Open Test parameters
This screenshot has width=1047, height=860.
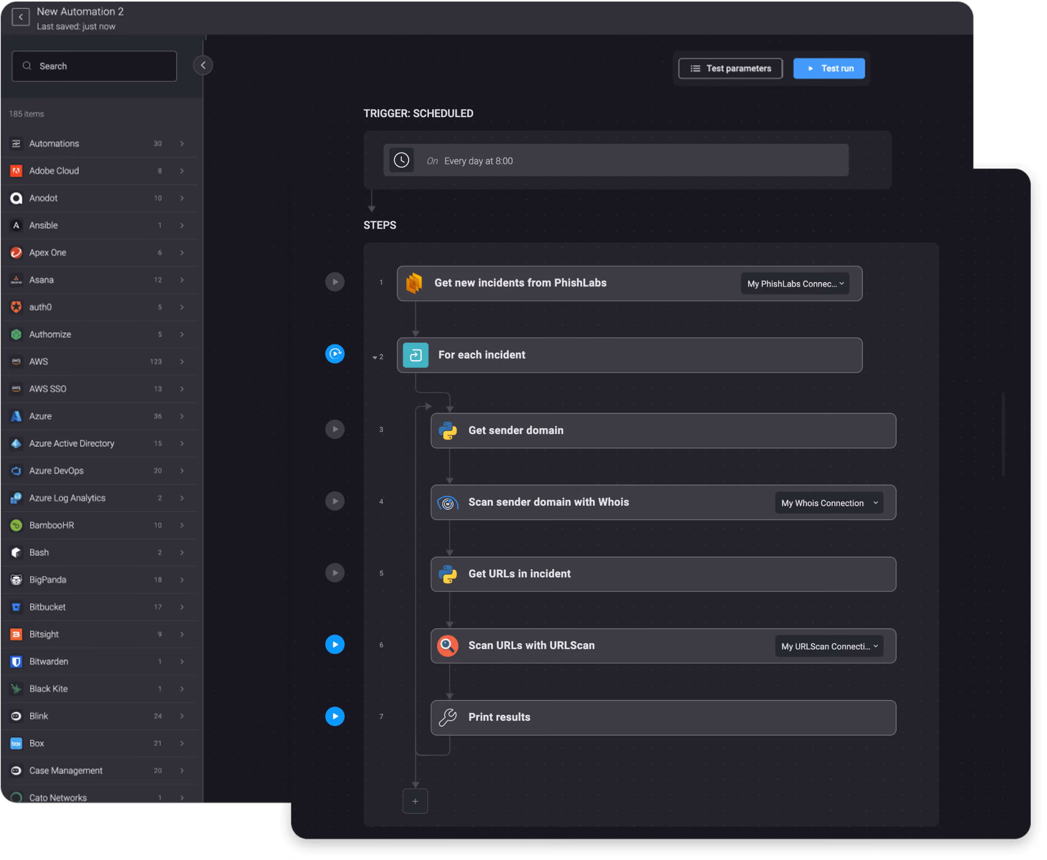click(x=730, y=68)
